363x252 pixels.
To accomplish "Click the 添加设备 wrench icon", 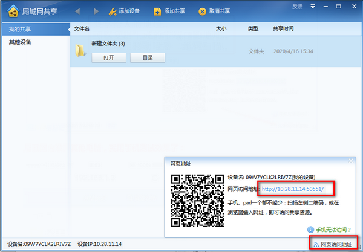I will [113, 11].
